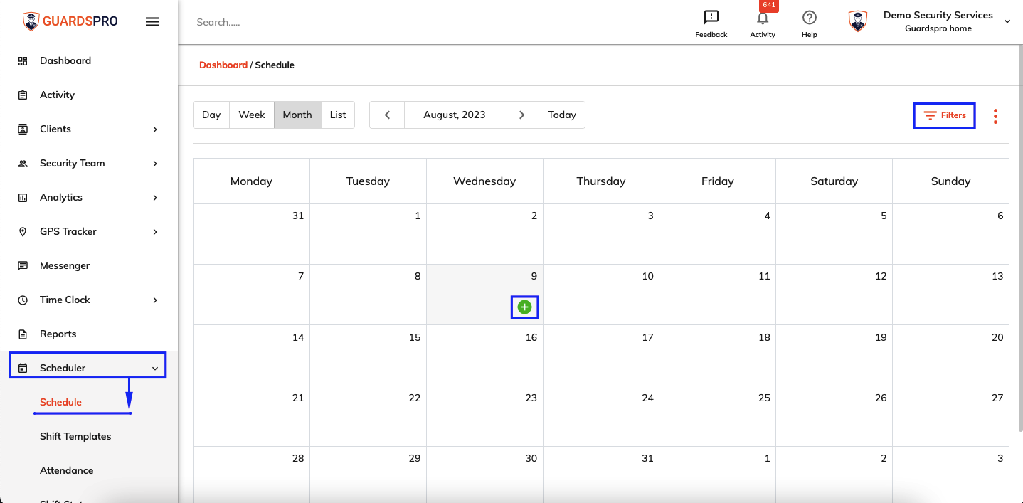Open the Feedback icon
The image size is (1023, 503).
[x=711, y=18]
